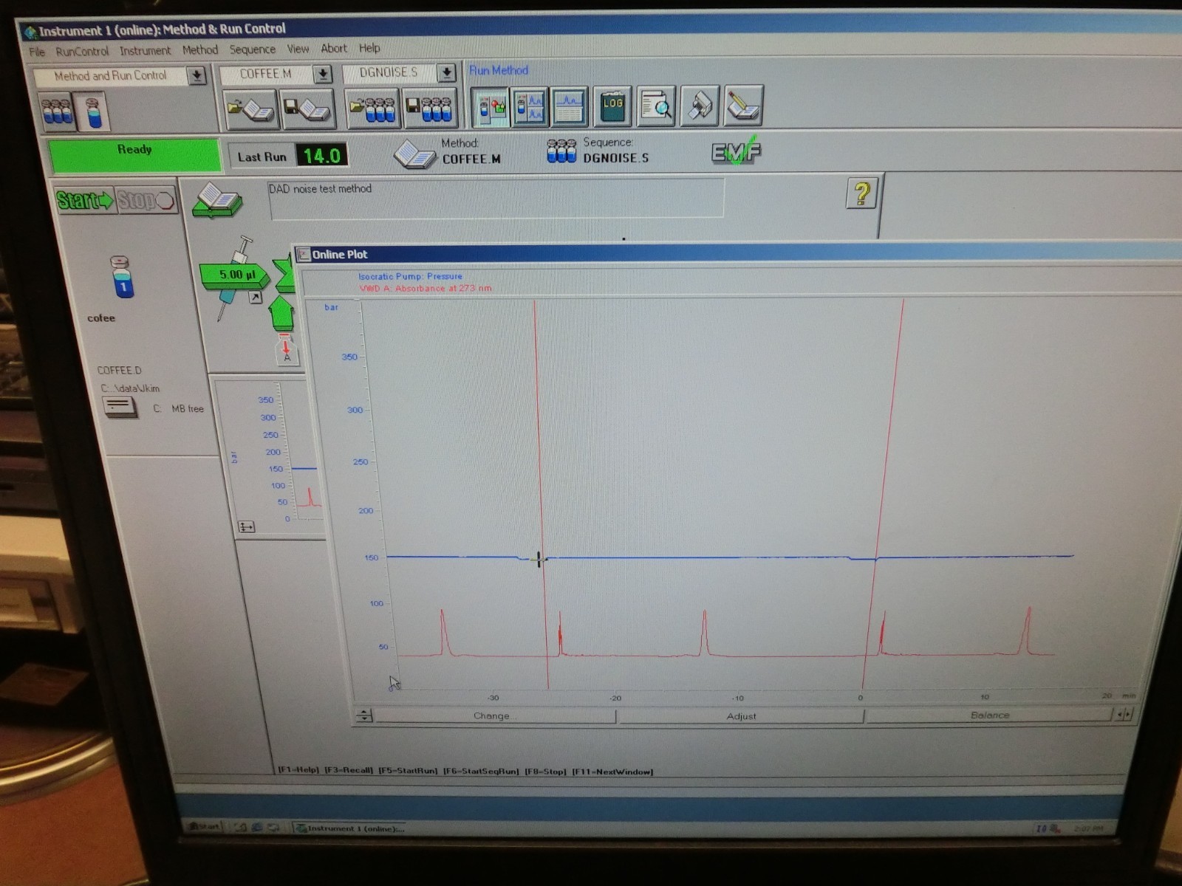
Task: Click the cofee sample name label
Action: (101, 318)
